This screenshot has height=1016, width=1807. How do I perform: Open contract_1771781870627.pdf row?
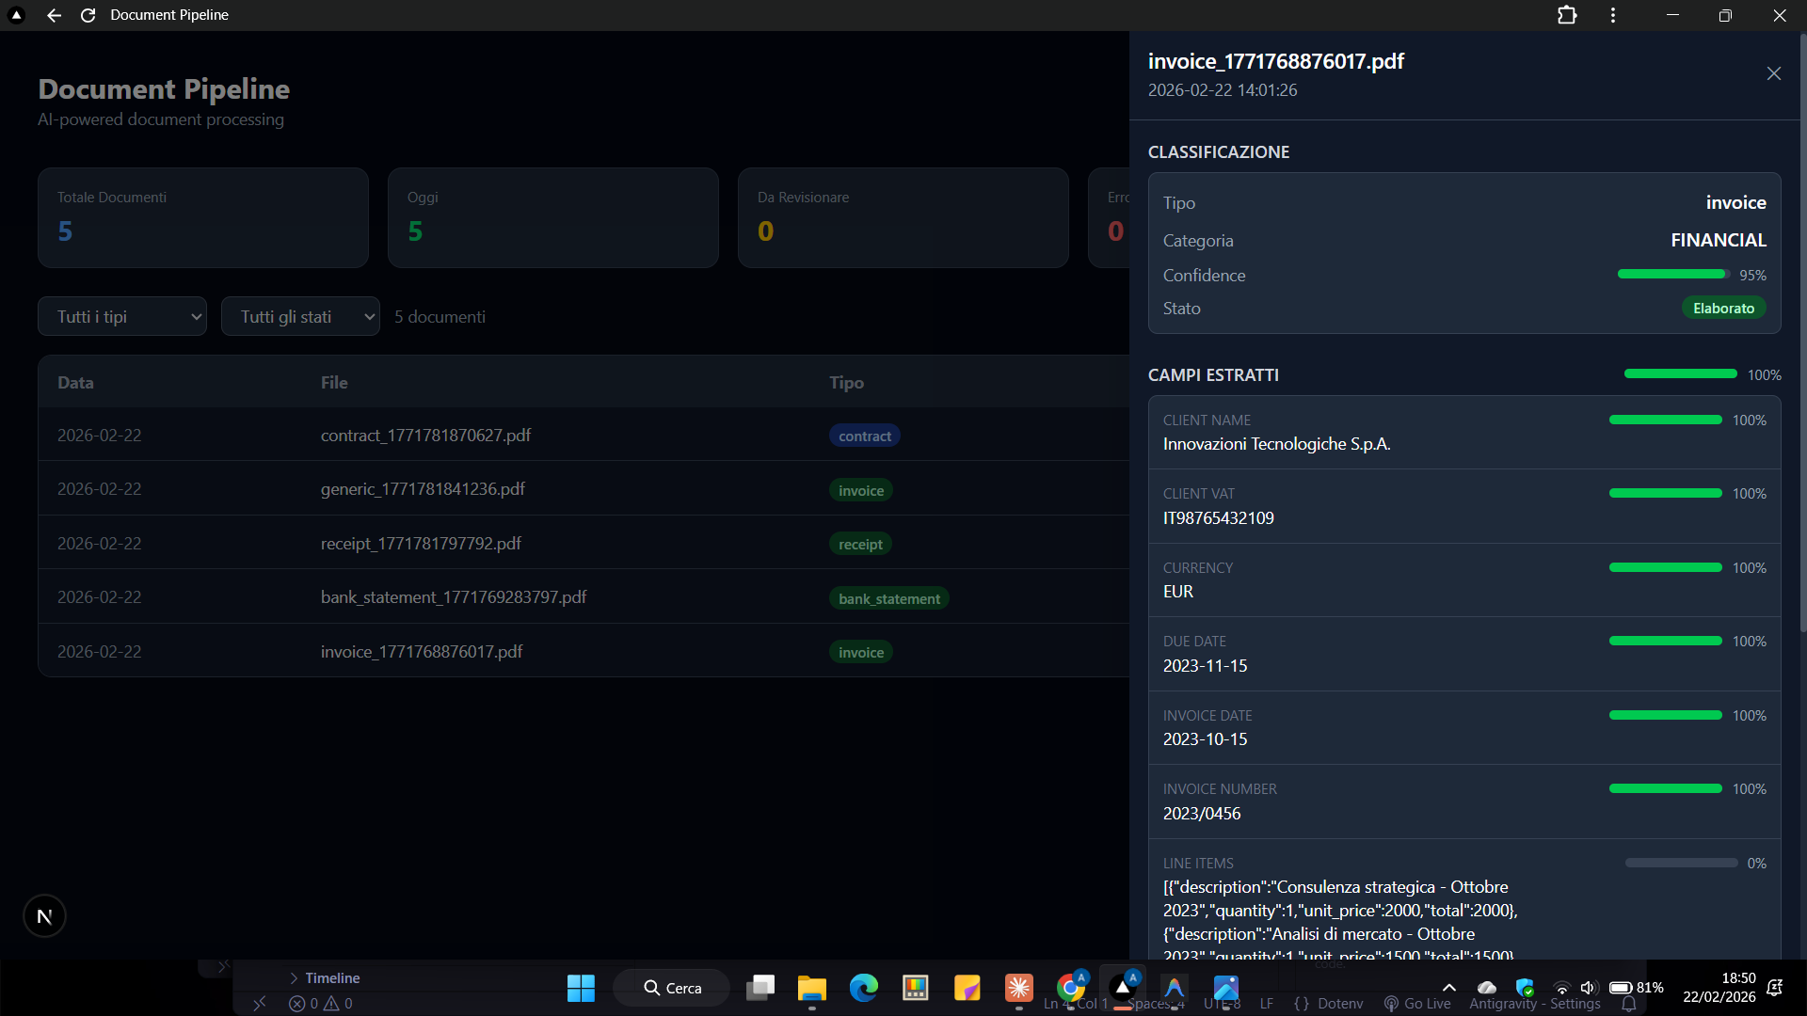pyautogui.click(x=425, y=436)
